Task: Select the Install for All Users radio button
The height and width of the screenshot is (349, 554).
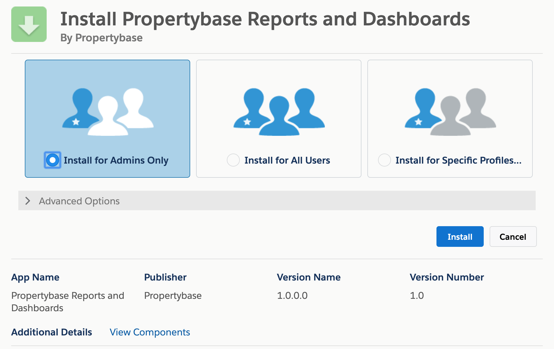Action: click(x=233, y=160)
